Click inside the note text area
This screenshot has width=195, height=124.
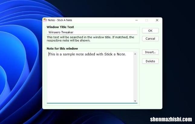(90, 77)
